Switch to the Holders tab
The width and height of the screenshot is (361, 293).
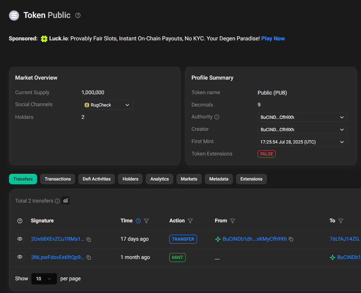click(130, 179)
